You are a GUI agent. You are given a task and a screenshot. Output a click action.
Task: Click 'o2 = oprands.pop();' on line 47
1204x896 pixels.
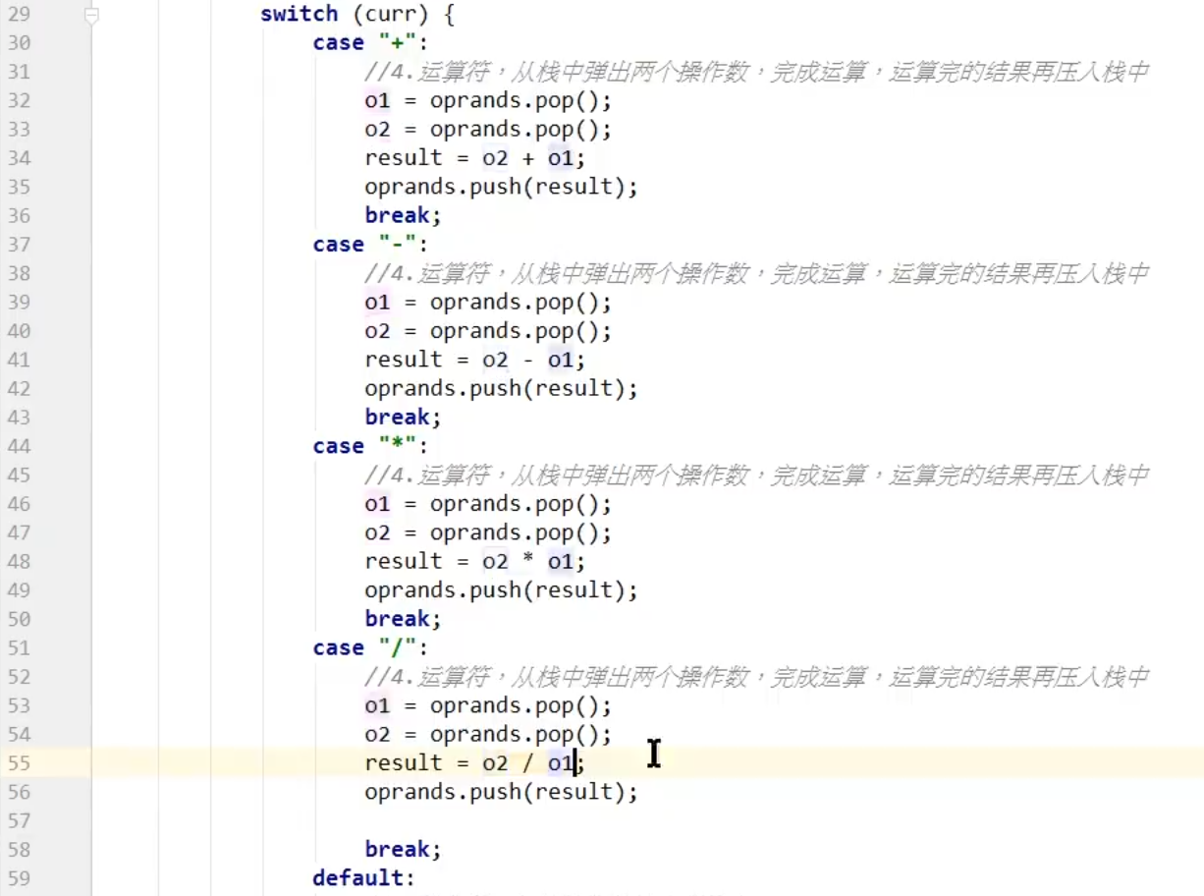tap(488, 533)
